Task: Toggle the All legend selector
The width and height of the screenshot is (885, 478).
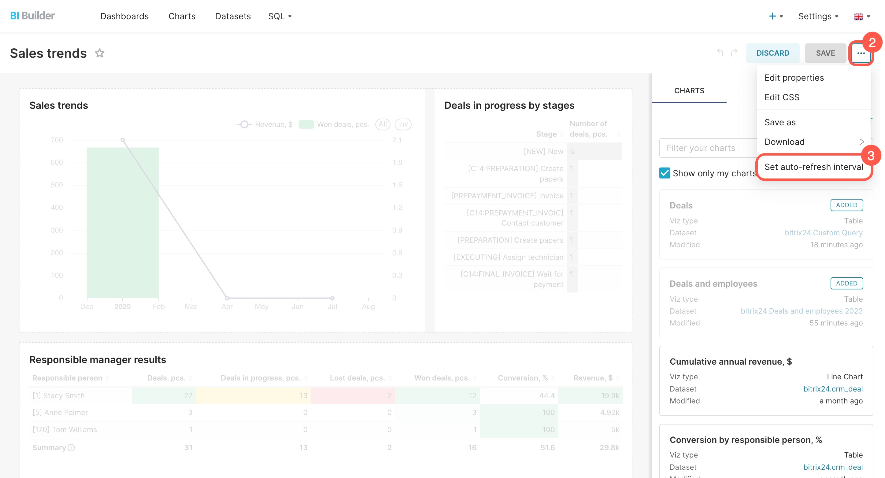Action: (x=382, y=124)
